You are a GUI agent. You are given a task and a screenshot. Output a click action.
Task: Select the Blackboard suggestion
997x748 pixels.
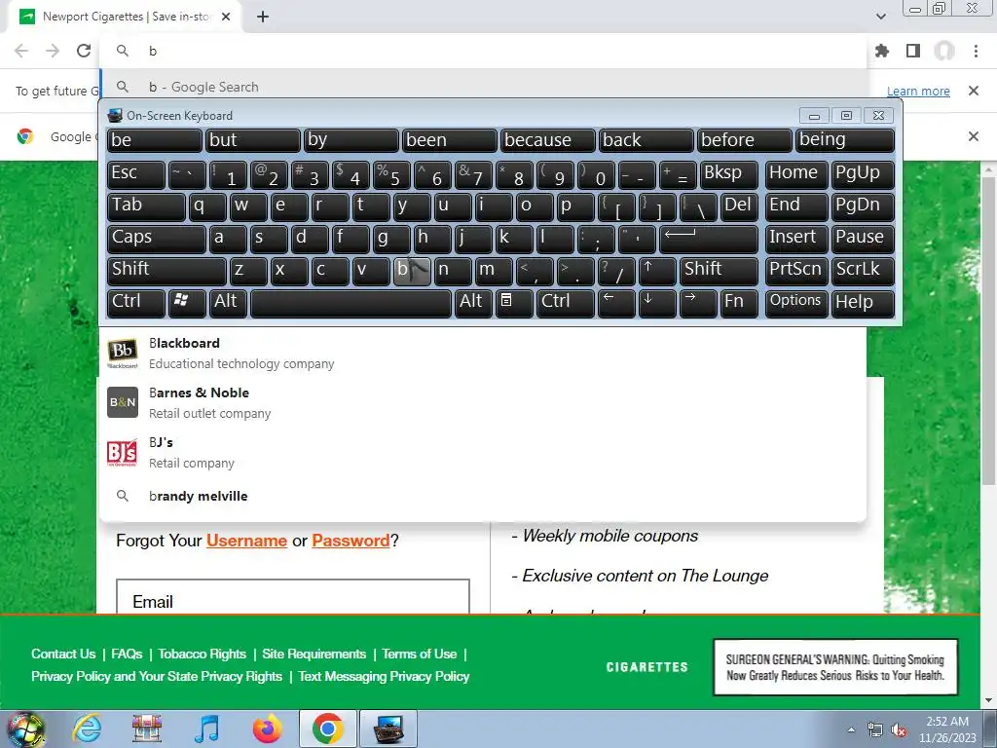[x=482, y=353]
